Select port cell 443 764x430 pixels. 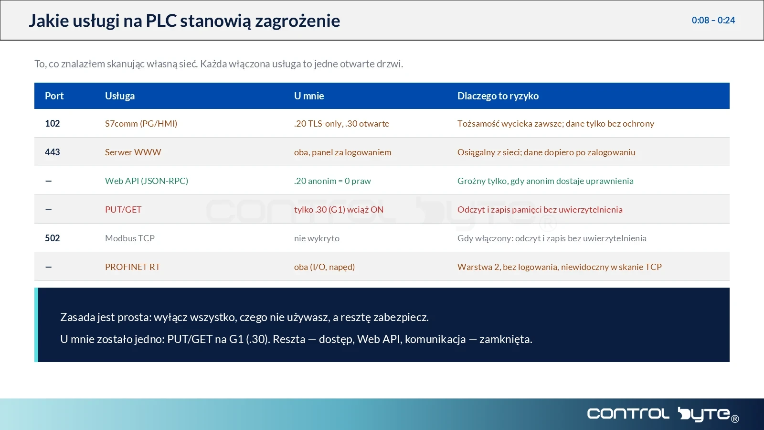(x=53, y=152)
